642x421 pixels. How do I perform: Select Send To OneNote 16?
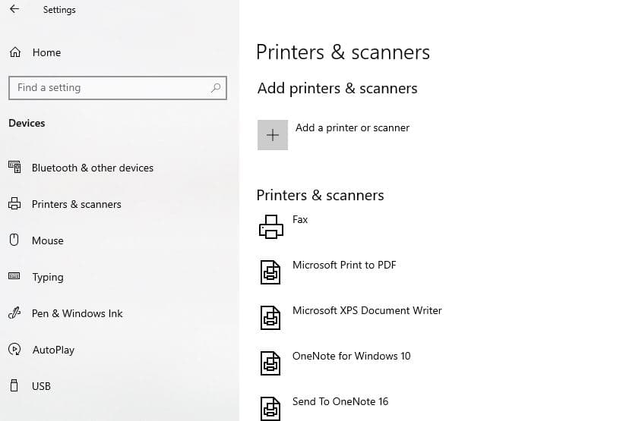pos(340,401)
